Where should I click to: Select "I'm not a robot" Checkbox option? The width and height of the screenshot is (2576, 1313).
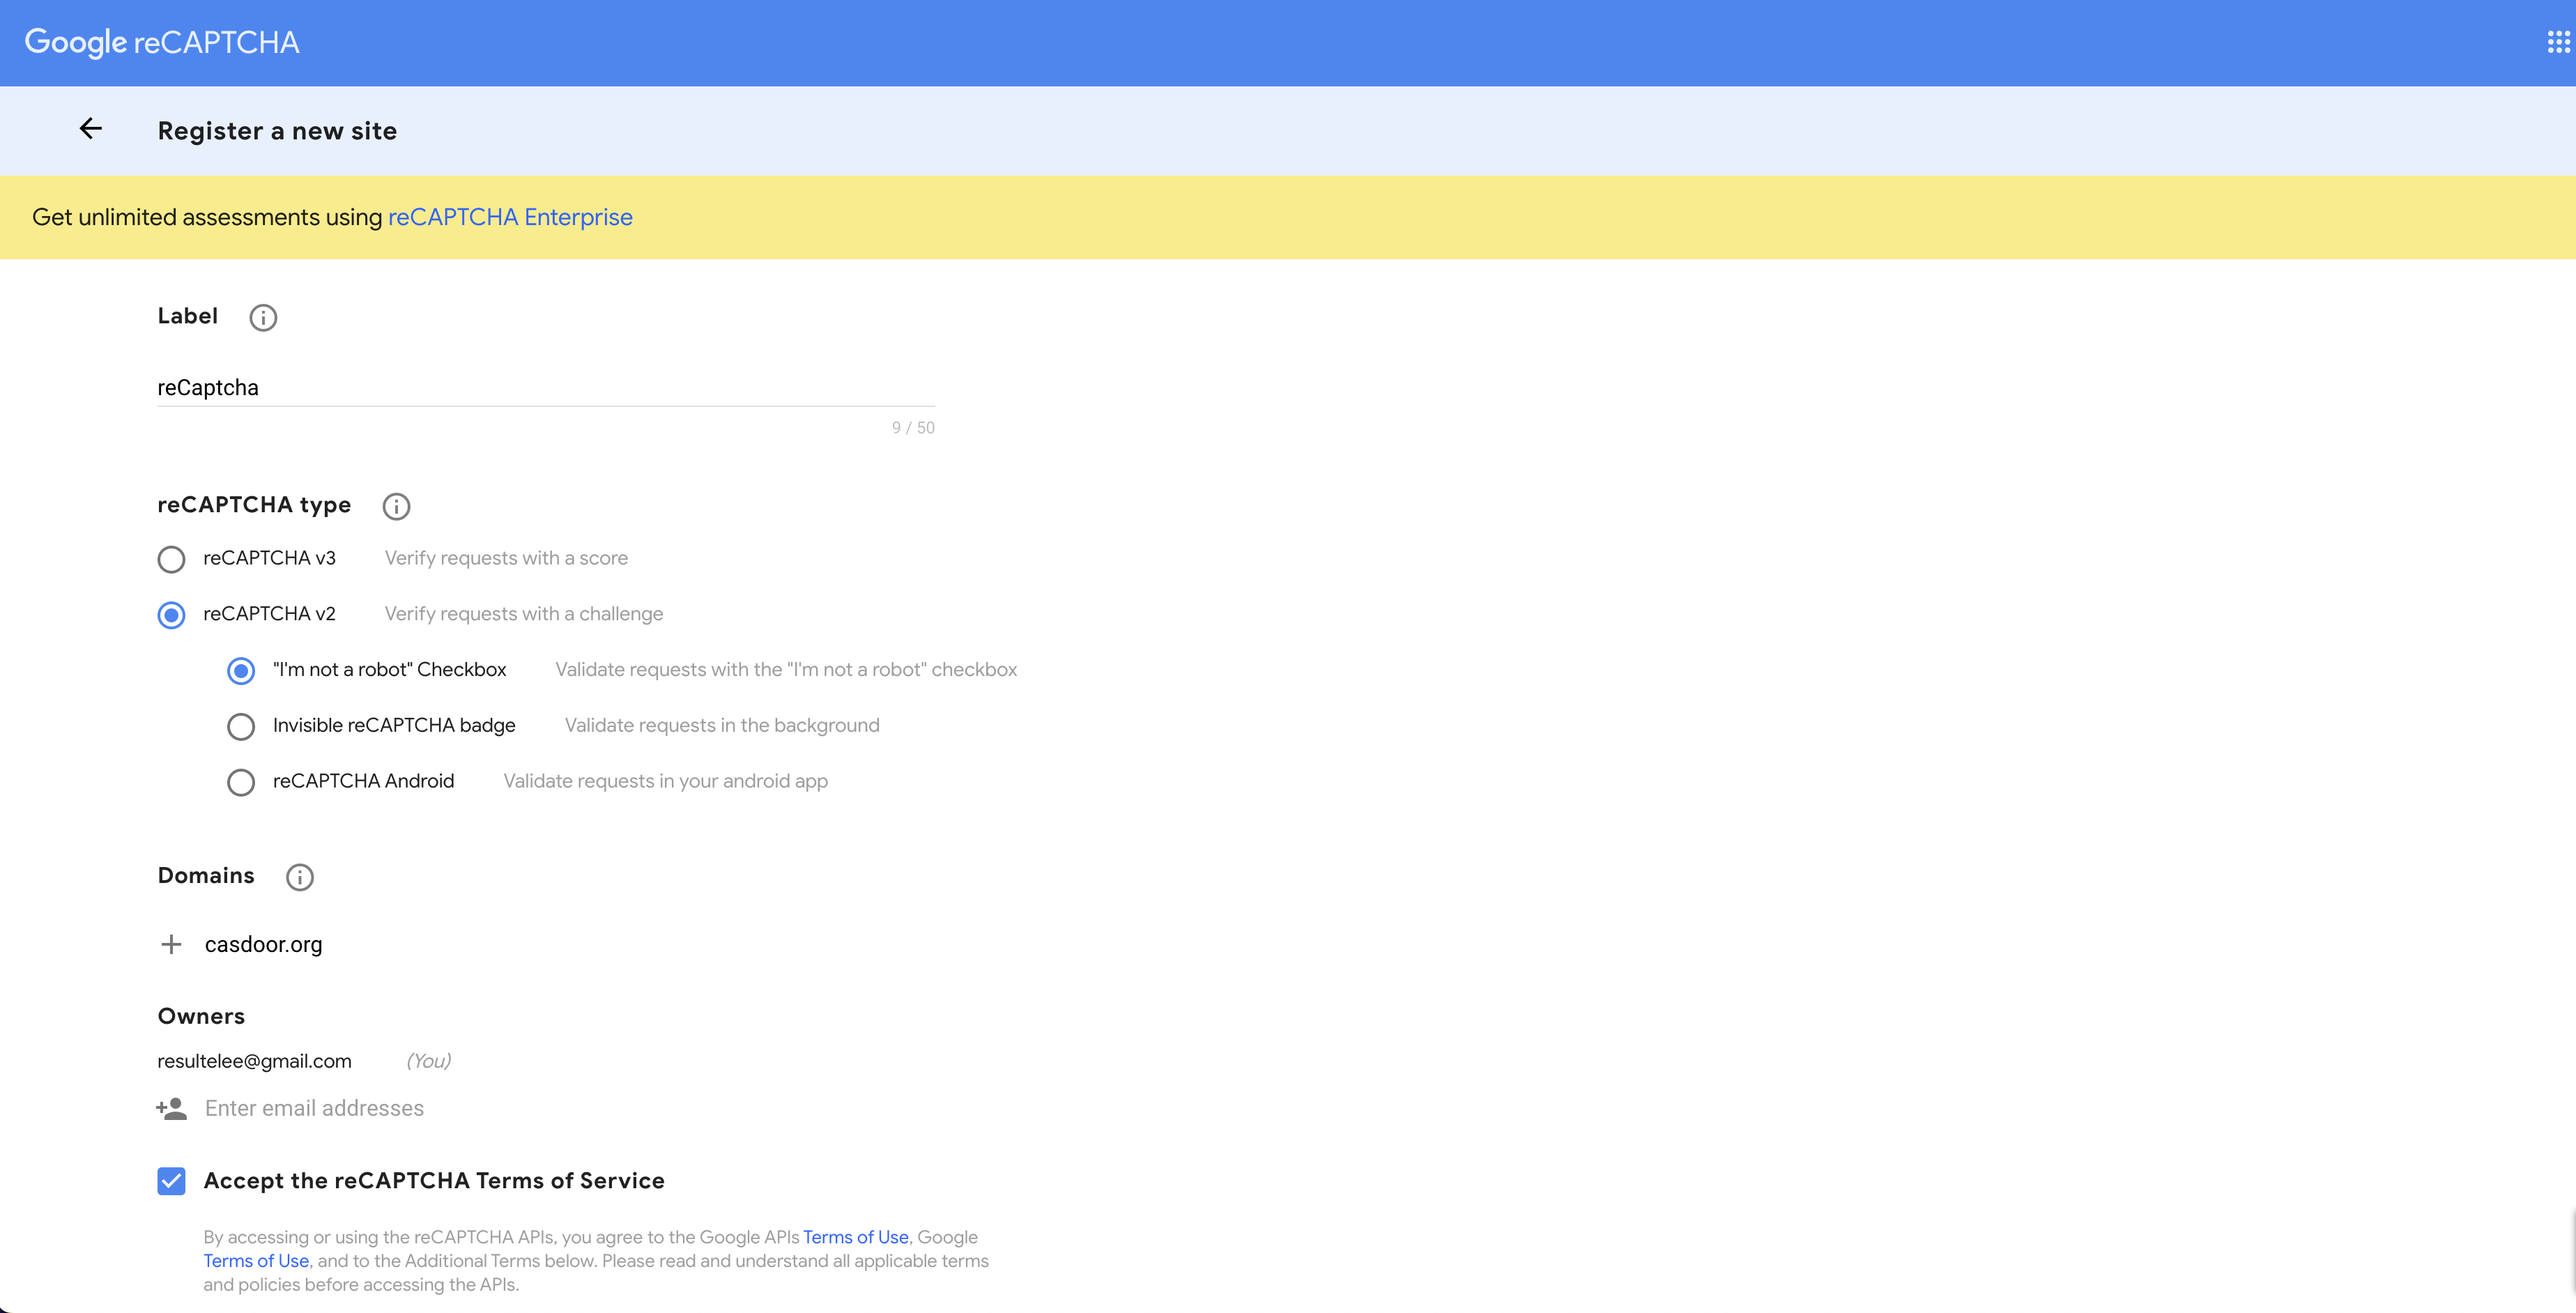click(x=241, y=670)
